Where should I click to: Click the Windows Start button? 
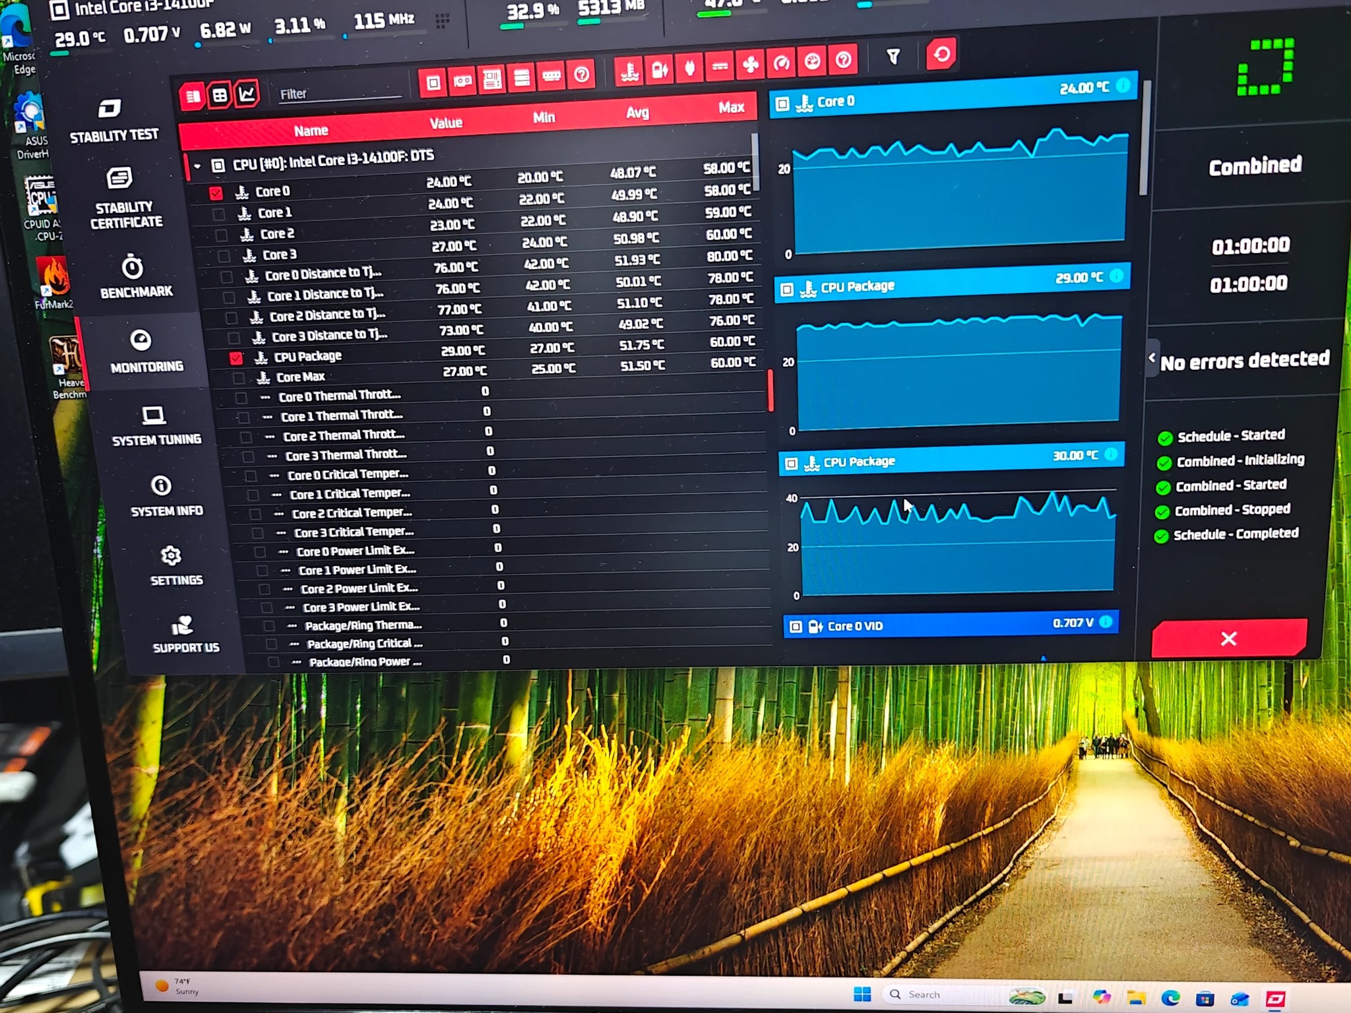click(x=862, y=994)
